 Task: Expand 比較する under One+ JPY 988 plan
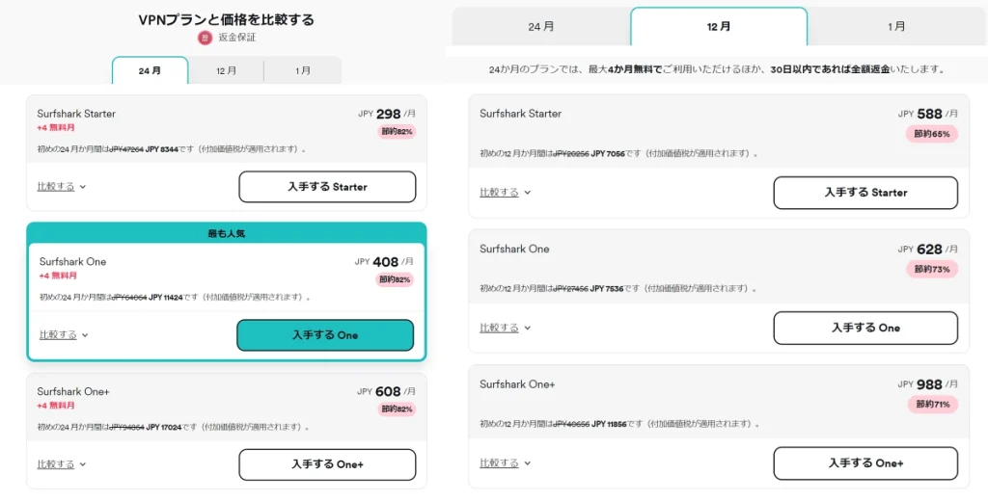coord(506,462)
